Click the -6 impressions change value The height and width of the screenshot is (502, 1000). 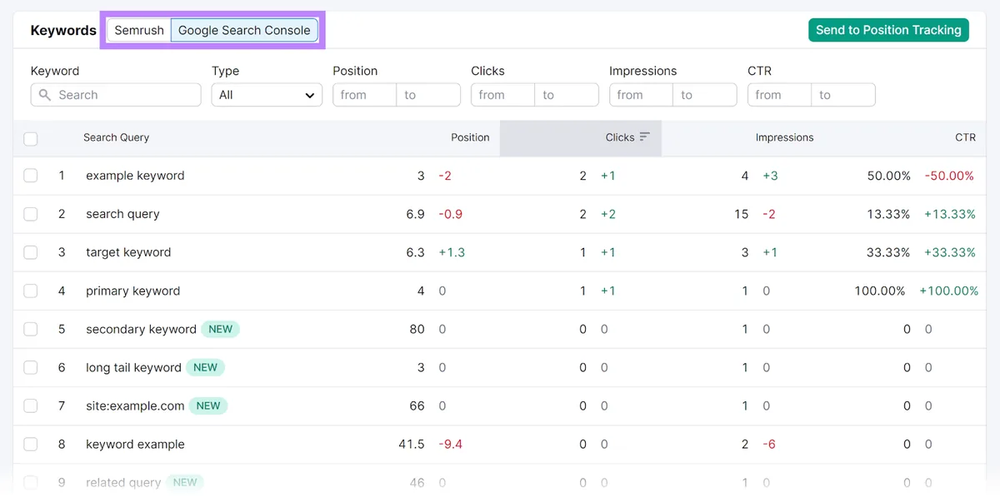tap(769, 444)
